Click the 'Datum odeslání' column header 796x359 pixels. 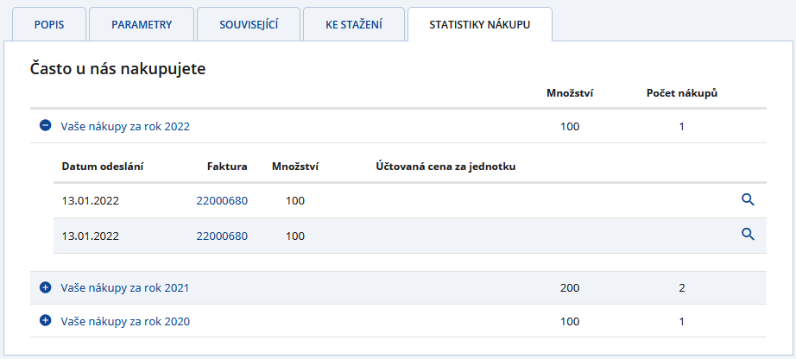tap(103, 166)
